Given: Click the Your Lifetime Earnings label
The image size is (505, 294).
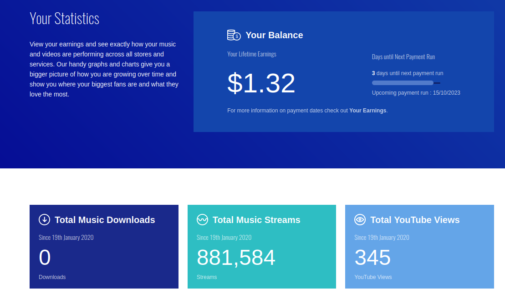Looking at the screenshot, I should point(251,54).
